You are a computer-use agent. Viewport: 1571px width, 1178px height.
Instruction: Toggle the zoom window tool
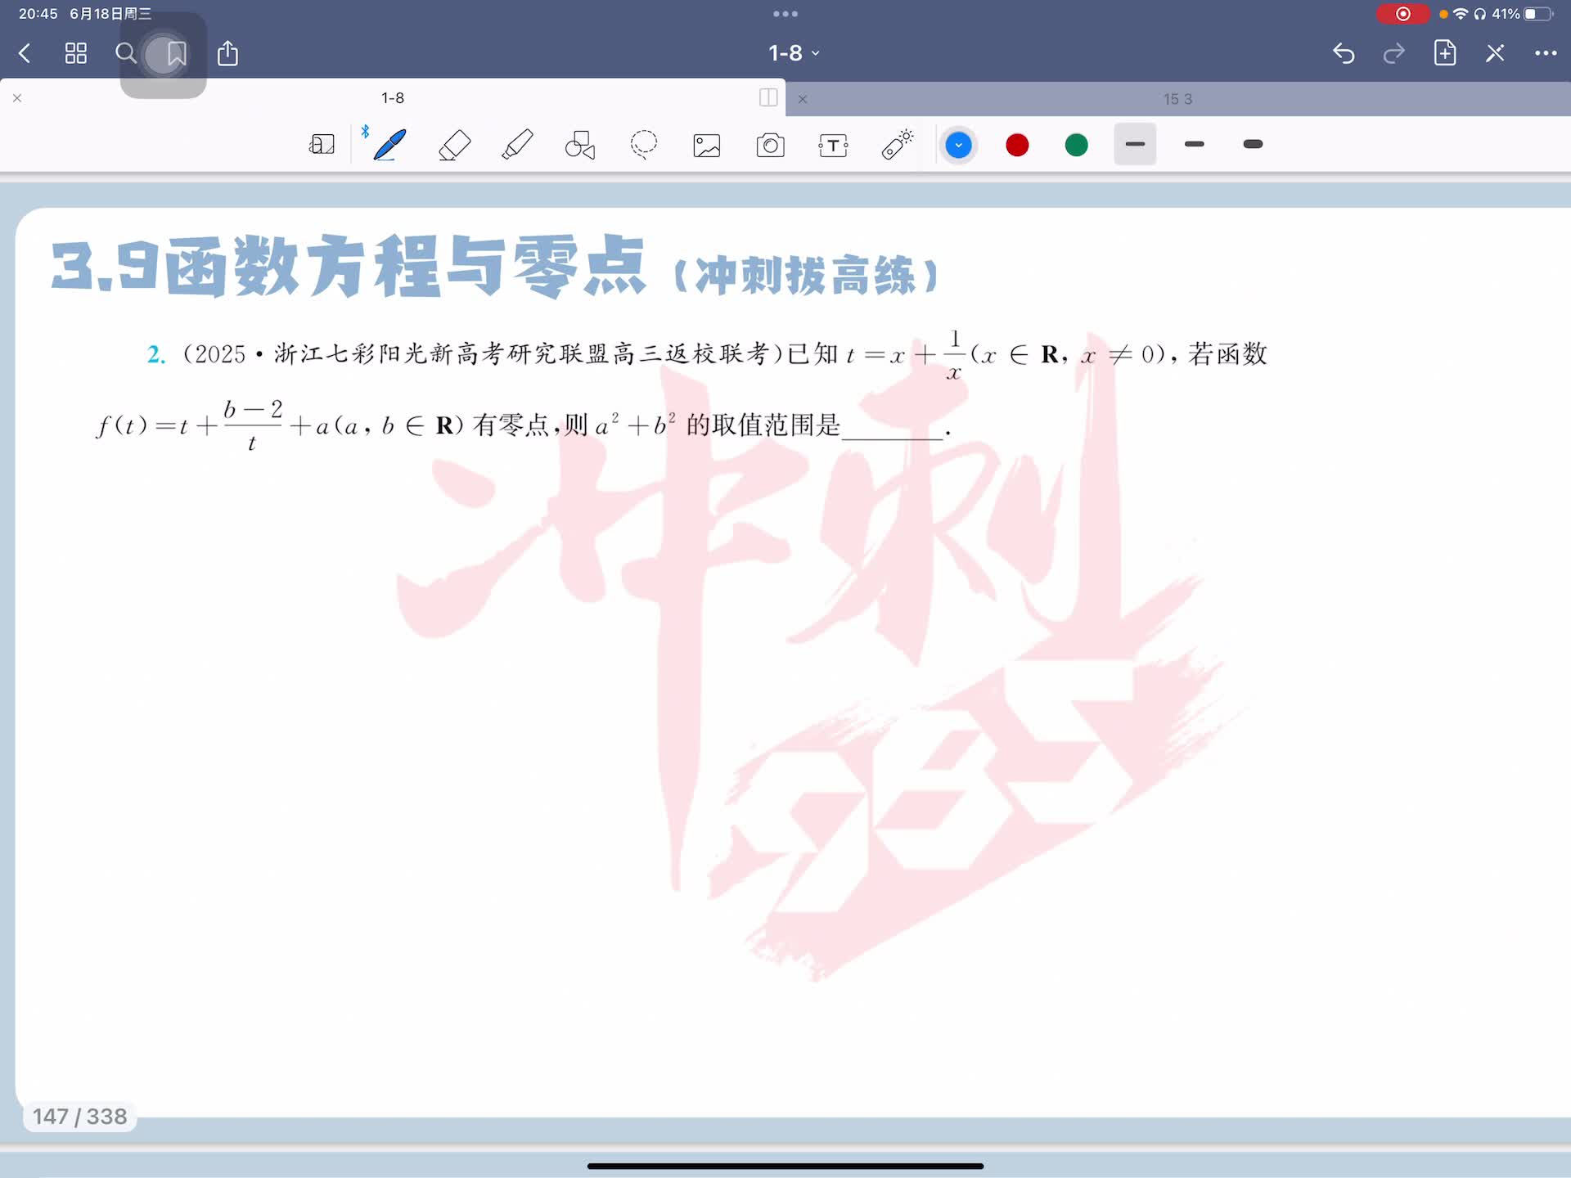click(x=322, y=145)
